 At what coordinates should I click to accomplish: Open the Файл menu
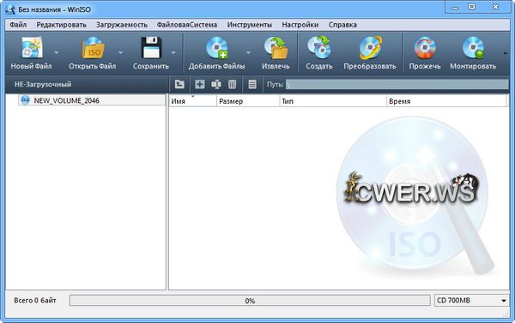[x=18, y=25]
